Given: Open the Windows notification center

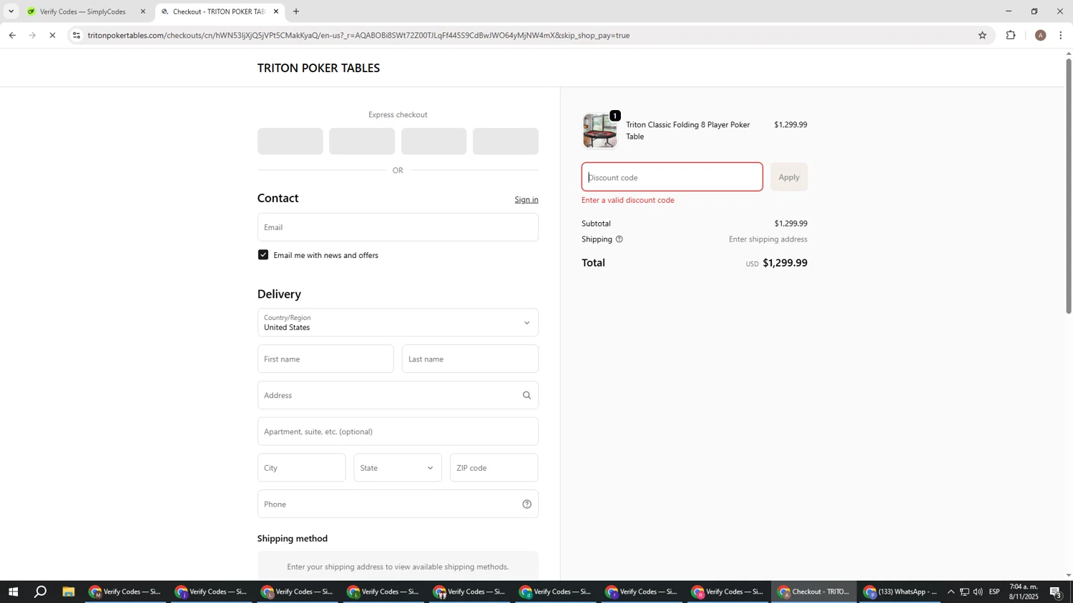Looking at the screenshot, I should pos(1056,592).
